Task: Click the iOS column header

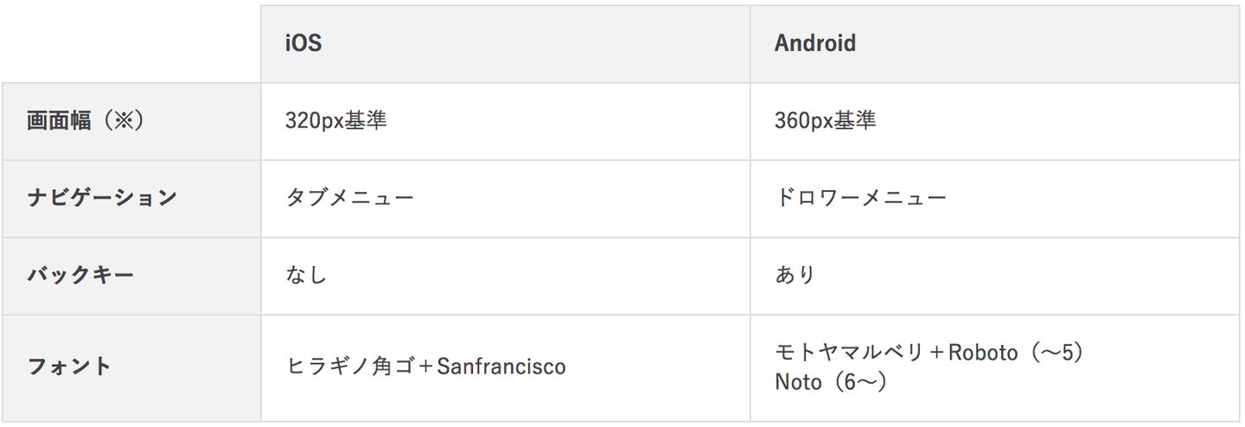Action: (x=303, y=43)
